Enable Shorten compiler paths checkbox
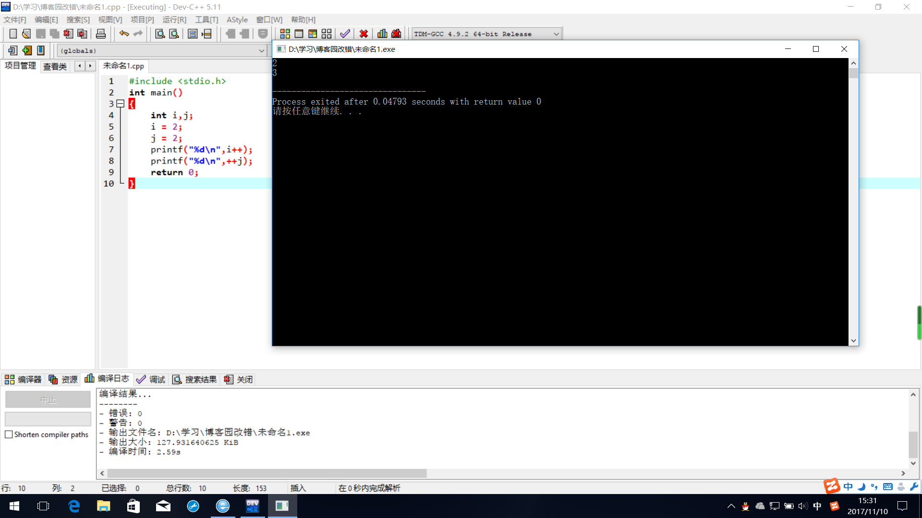Image resolution: width=922 pixels, height=518 pixels. (x=9, y=435)
